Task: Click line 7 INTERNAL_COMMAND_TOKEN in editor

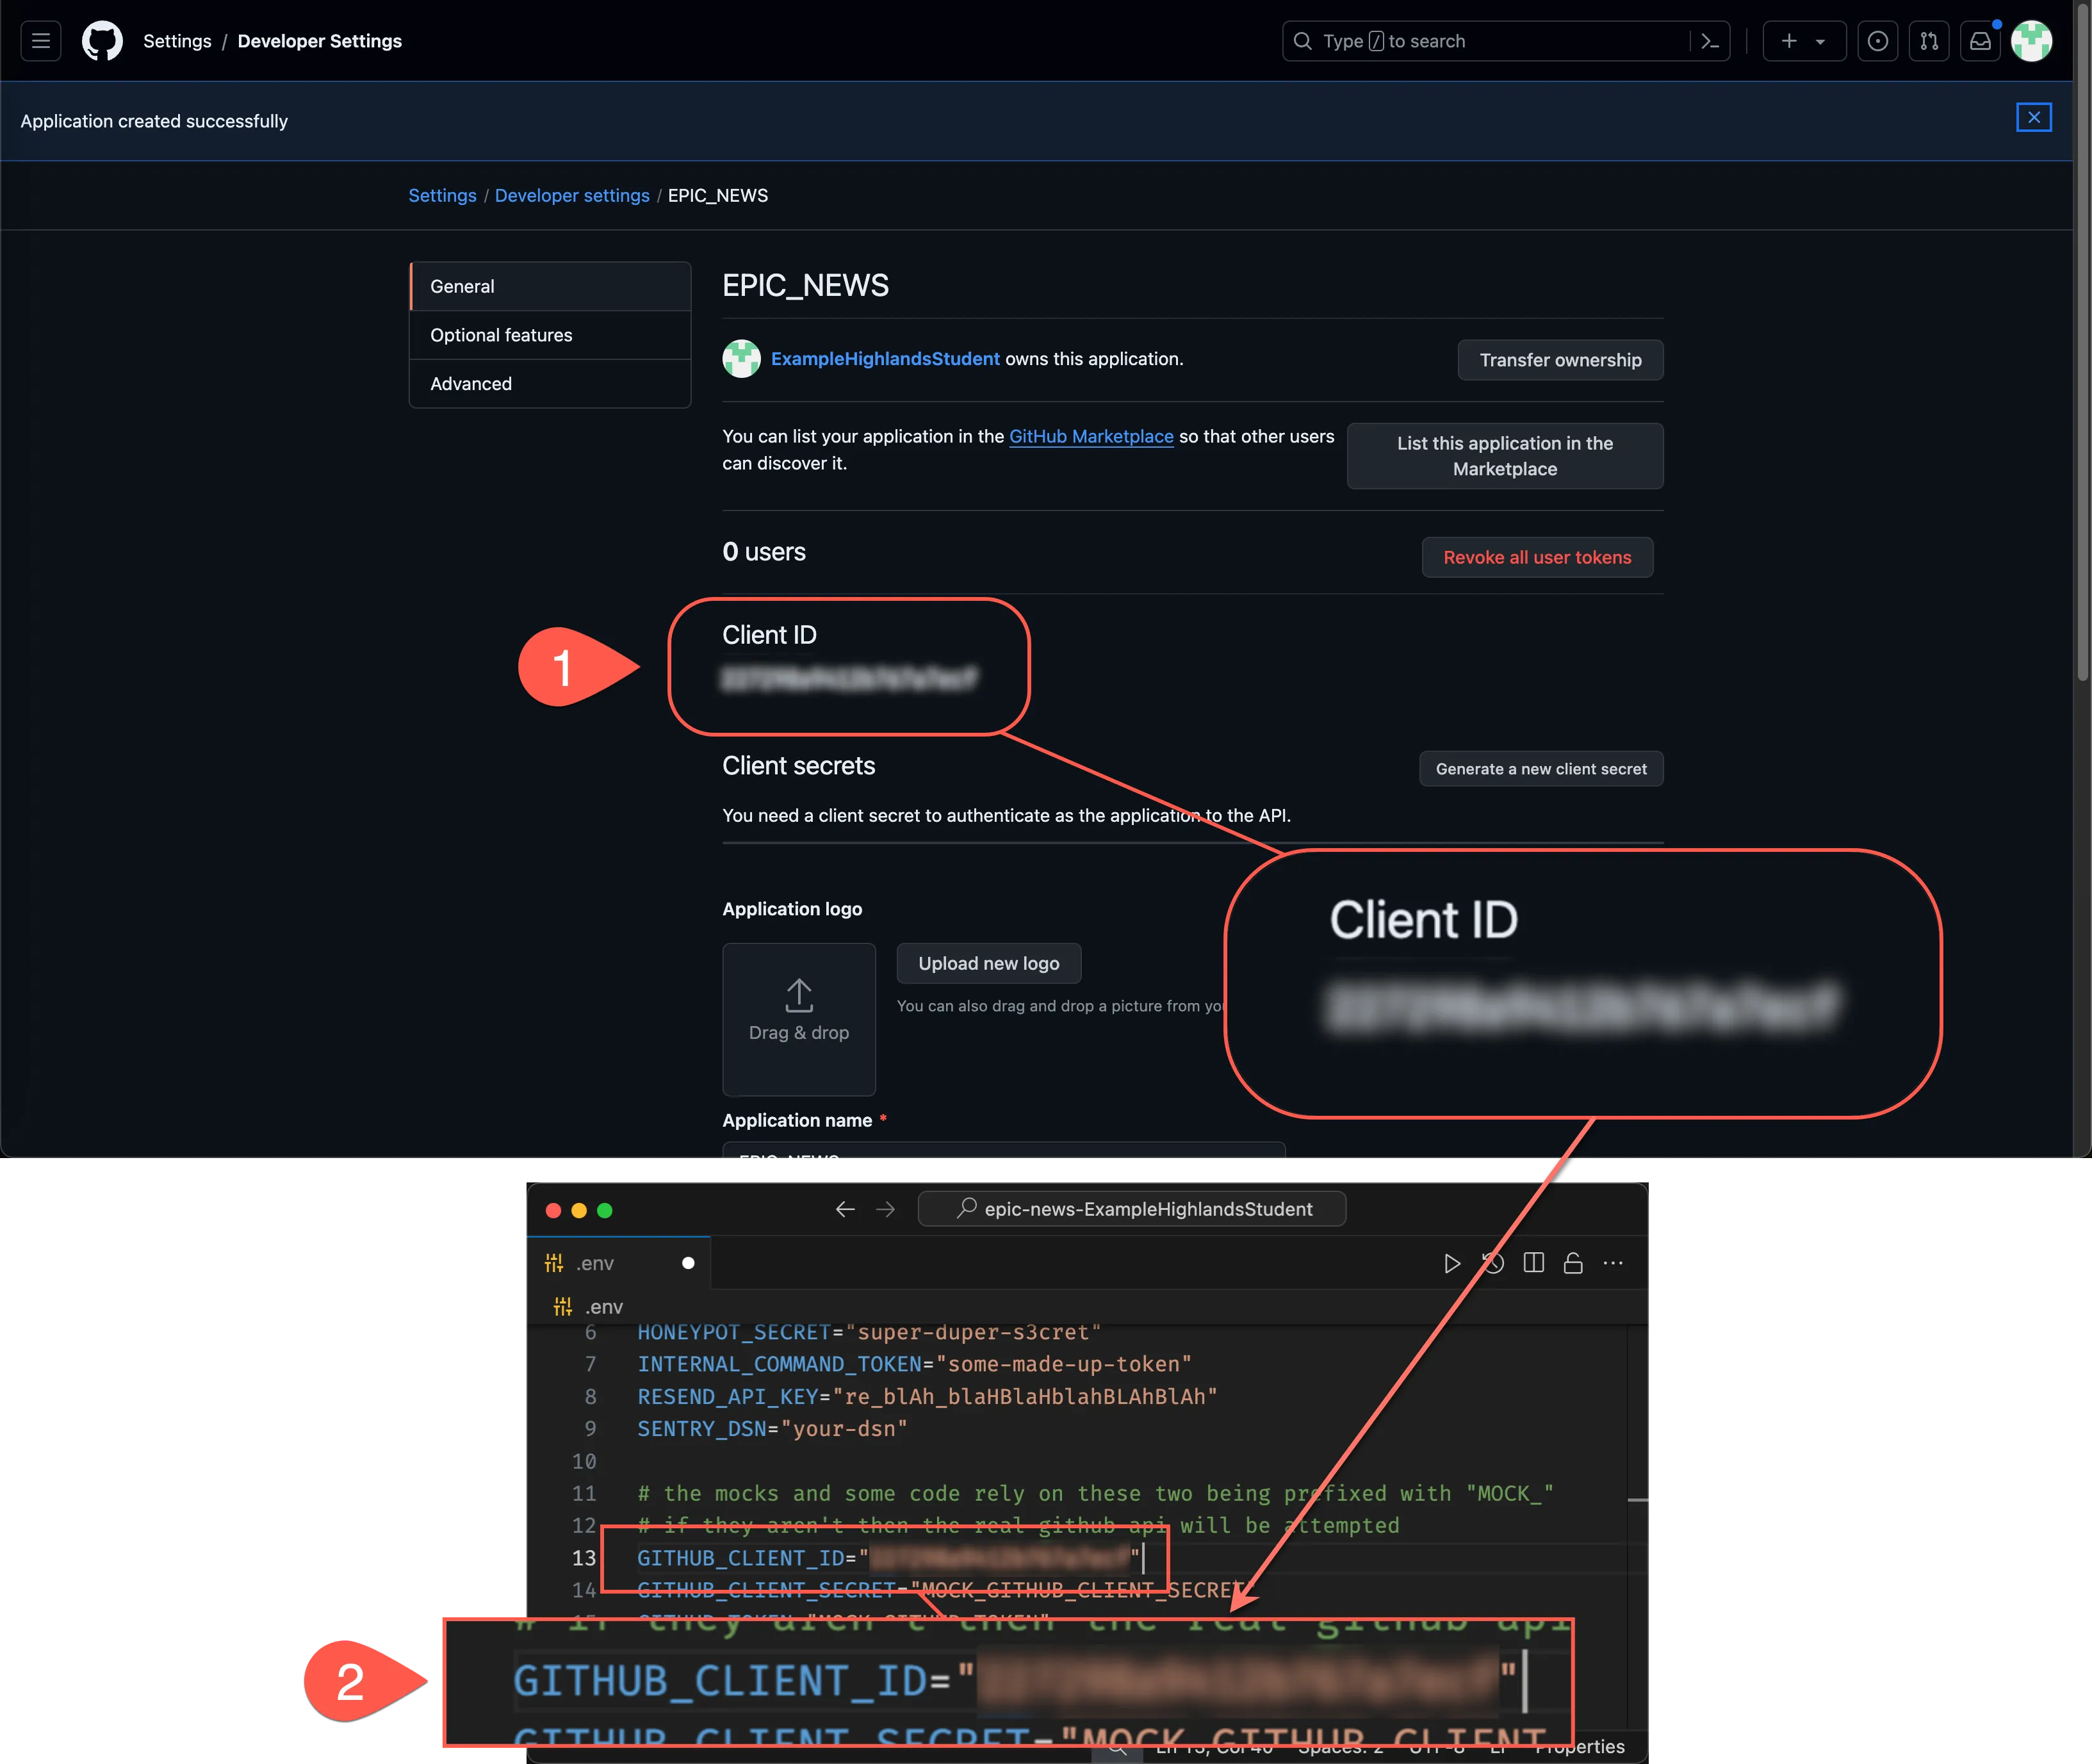Action: 914,1364
